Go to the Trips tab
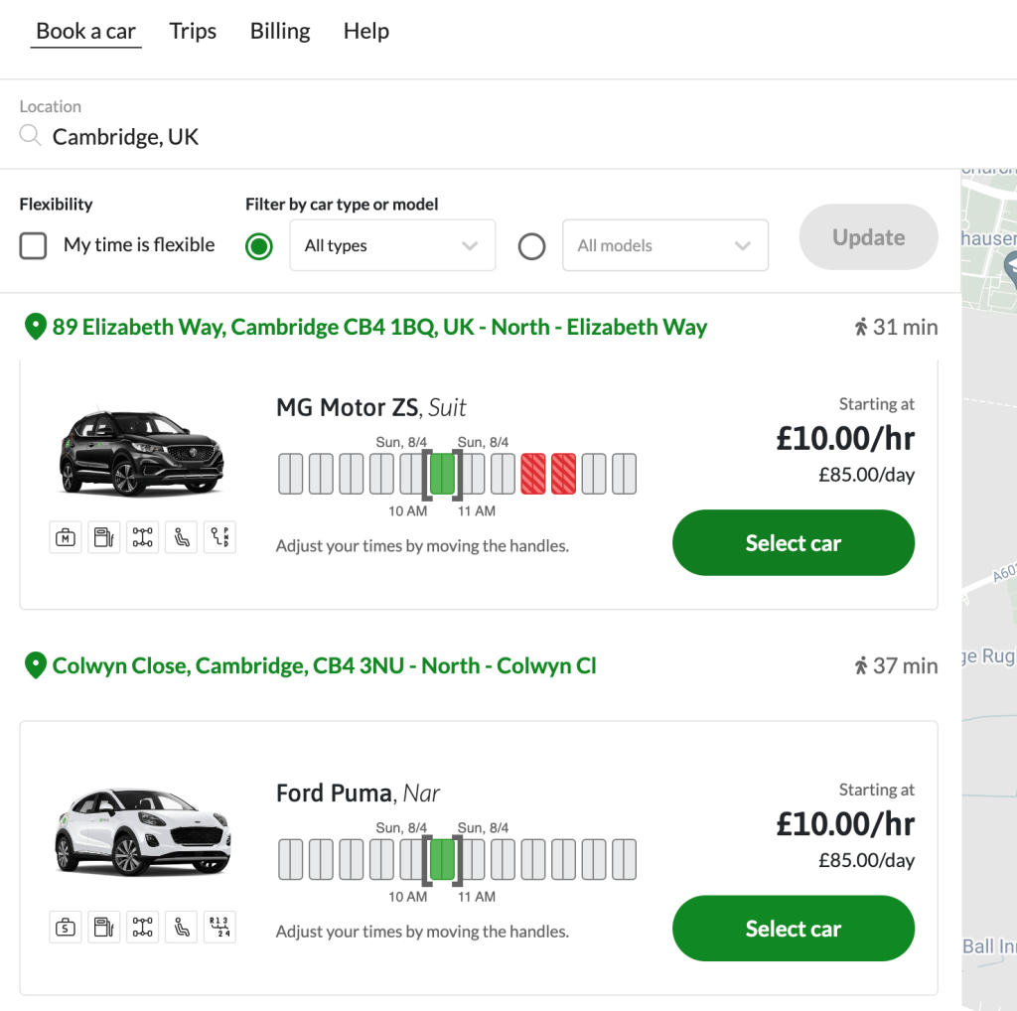Image resolution: width=1017 pixels, height=1011 pixels. [193, 31]
